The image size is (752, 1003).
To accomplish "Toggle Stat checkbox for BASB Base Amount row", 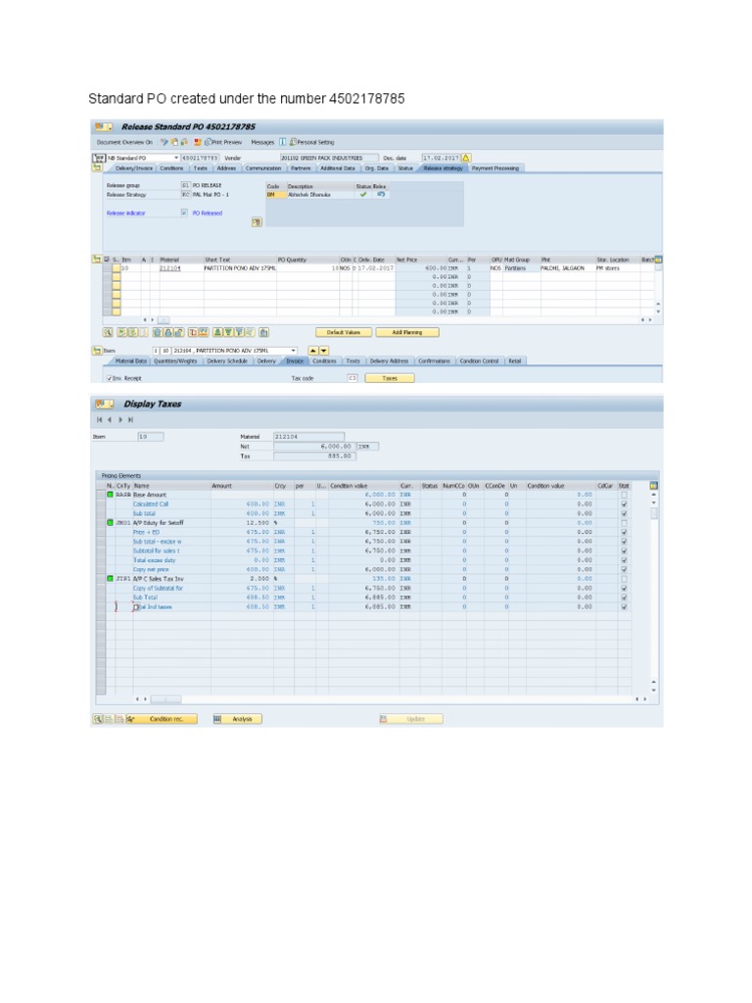I will click(x=624, y=495).
